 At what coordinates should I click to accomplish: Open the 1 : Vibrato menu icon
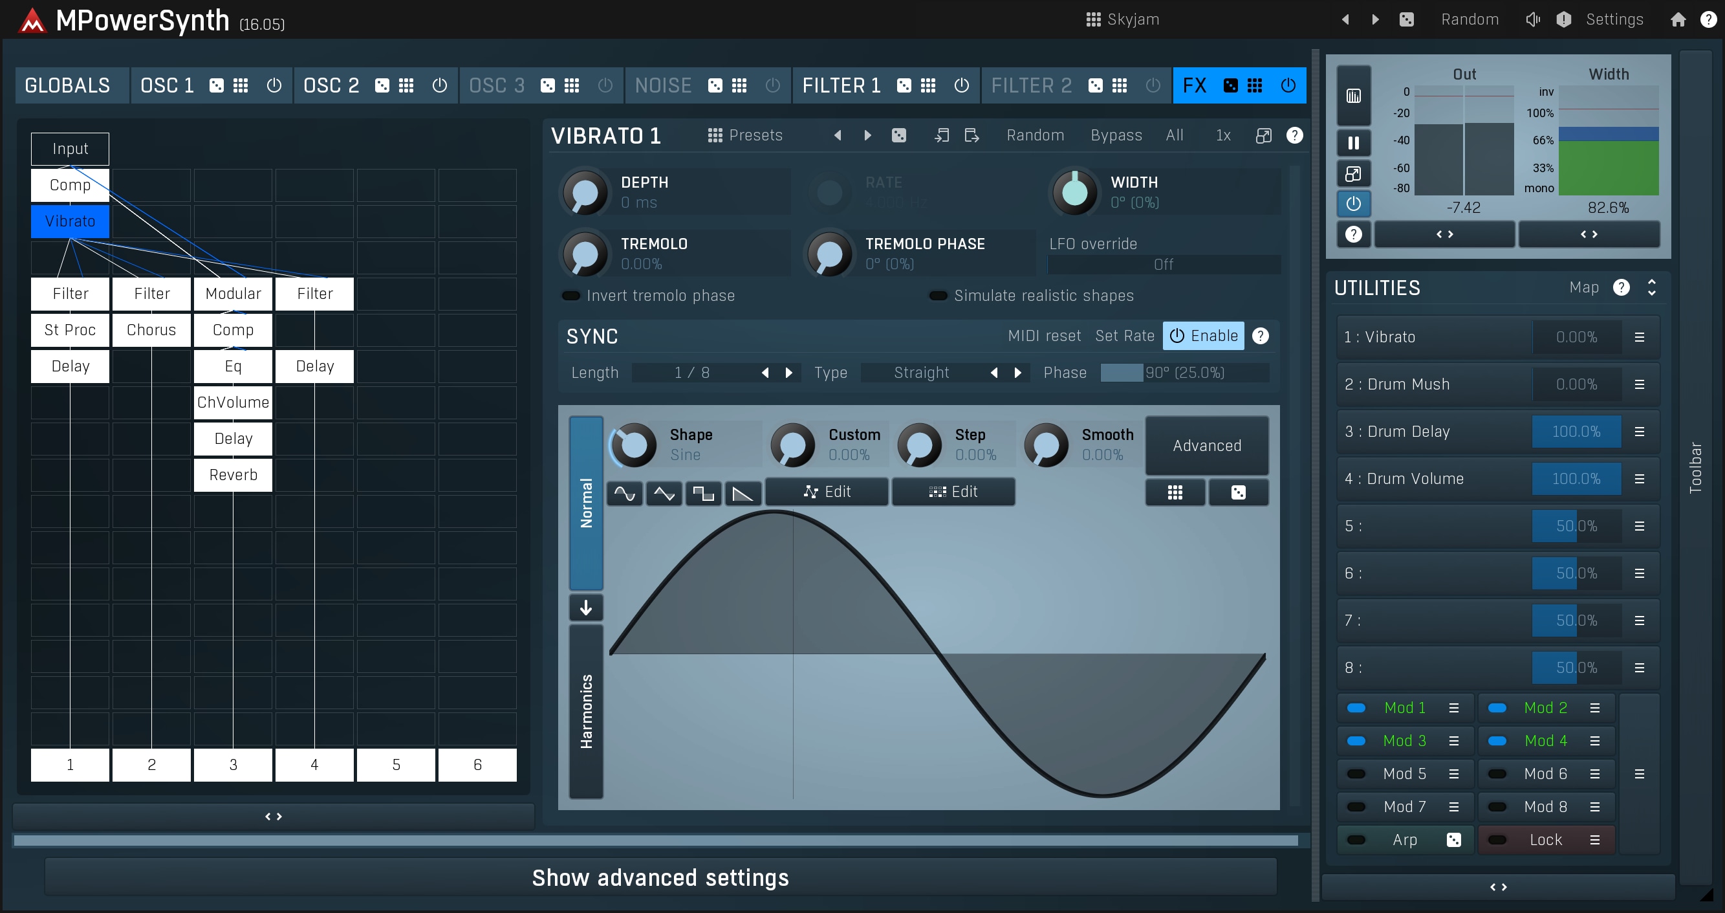pos(1639,337)
